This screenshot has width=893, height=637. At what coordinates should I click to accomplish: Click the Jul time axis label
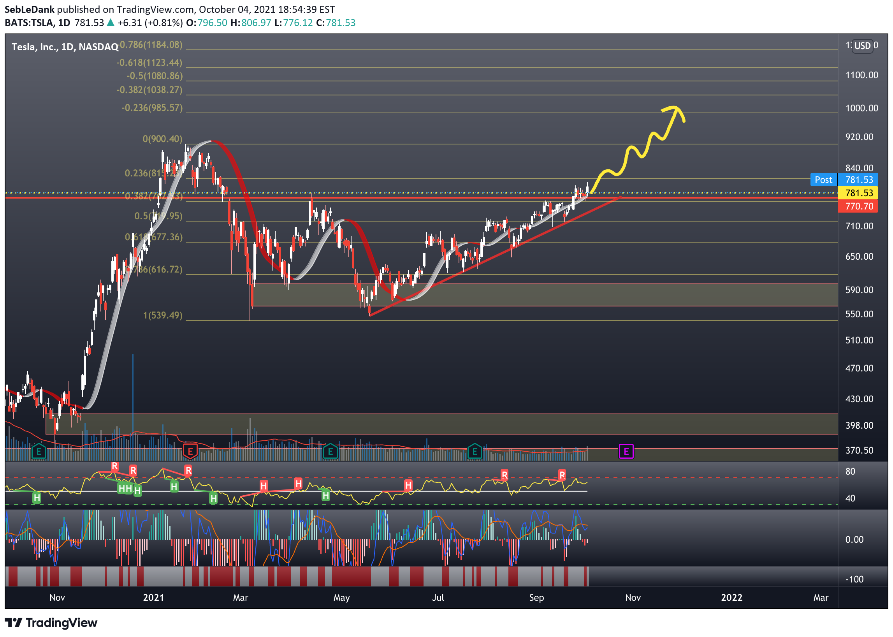438,598
